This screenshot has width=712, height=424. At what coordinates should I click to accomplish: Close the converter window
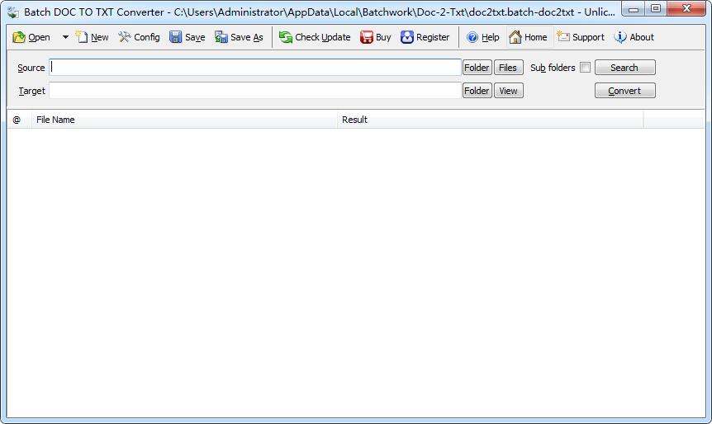pos(686,8)
